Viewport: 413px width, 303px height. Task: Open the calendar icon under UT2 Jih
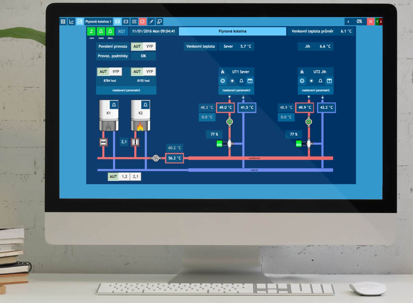329,81
